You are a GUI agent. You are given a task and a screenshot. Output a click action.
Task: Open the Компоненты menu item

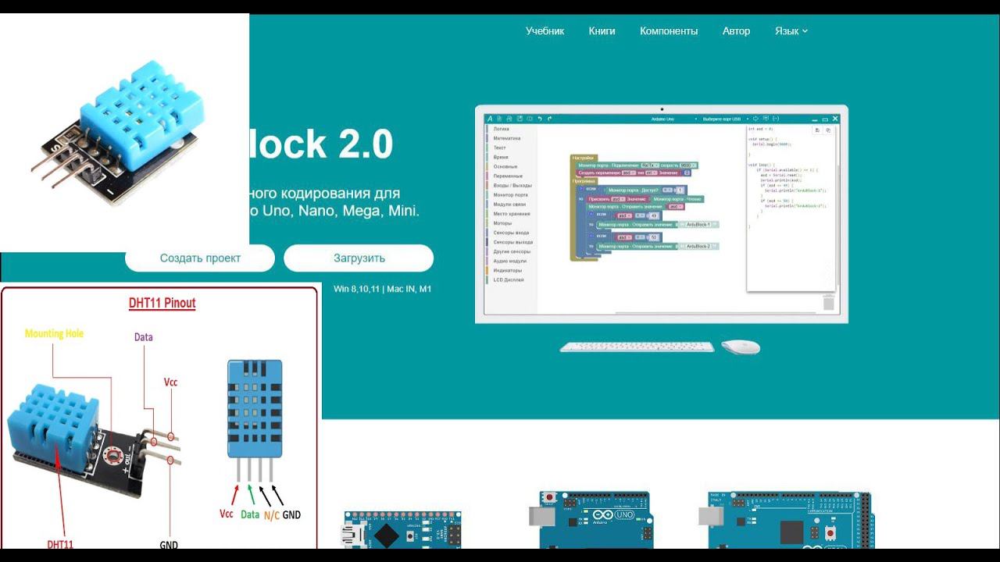[669, 31]
